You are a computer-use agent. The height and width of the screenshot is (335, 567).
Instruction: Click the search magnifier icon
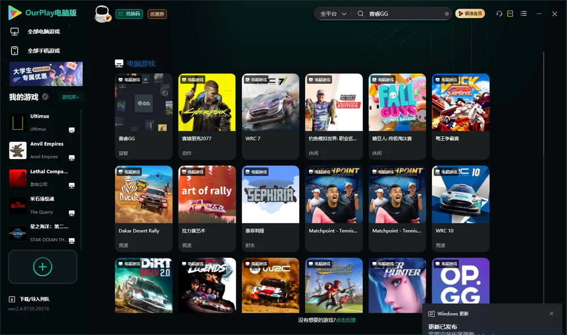pyautogui.click(x=360, y=14)
